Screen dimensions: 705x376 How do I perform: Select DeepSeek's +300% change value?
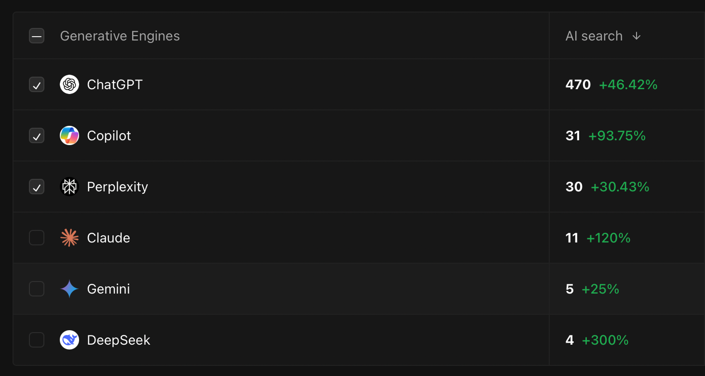coord(605,340)
